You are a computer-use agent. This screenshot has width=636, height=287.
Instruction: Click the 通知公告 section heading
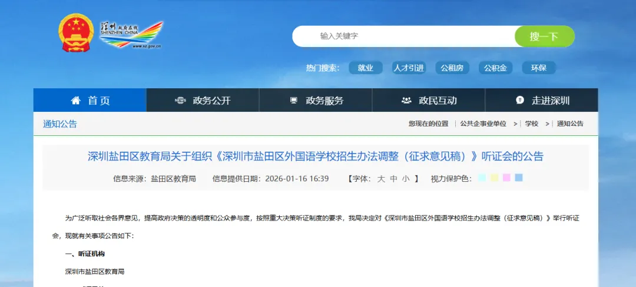click(60, 124)
